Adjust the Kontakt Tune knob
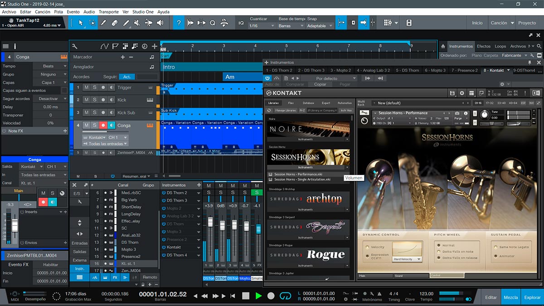 click(x=485, y=115)
